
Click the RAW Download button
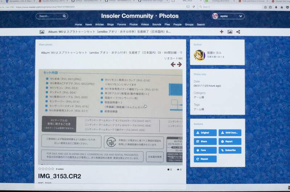(230, 133)
